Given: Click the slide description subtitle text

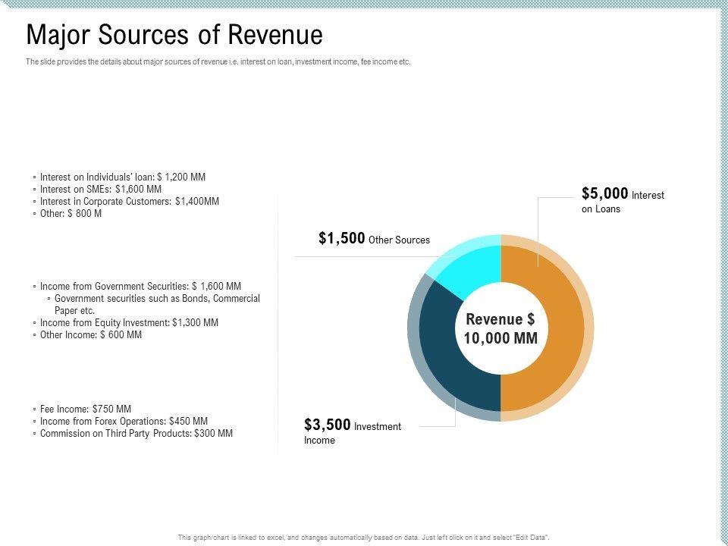Looking at the screenshot, I should [218, 62].
